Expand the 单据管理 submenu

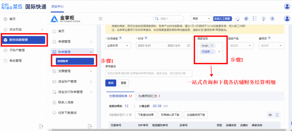point(91,42)
